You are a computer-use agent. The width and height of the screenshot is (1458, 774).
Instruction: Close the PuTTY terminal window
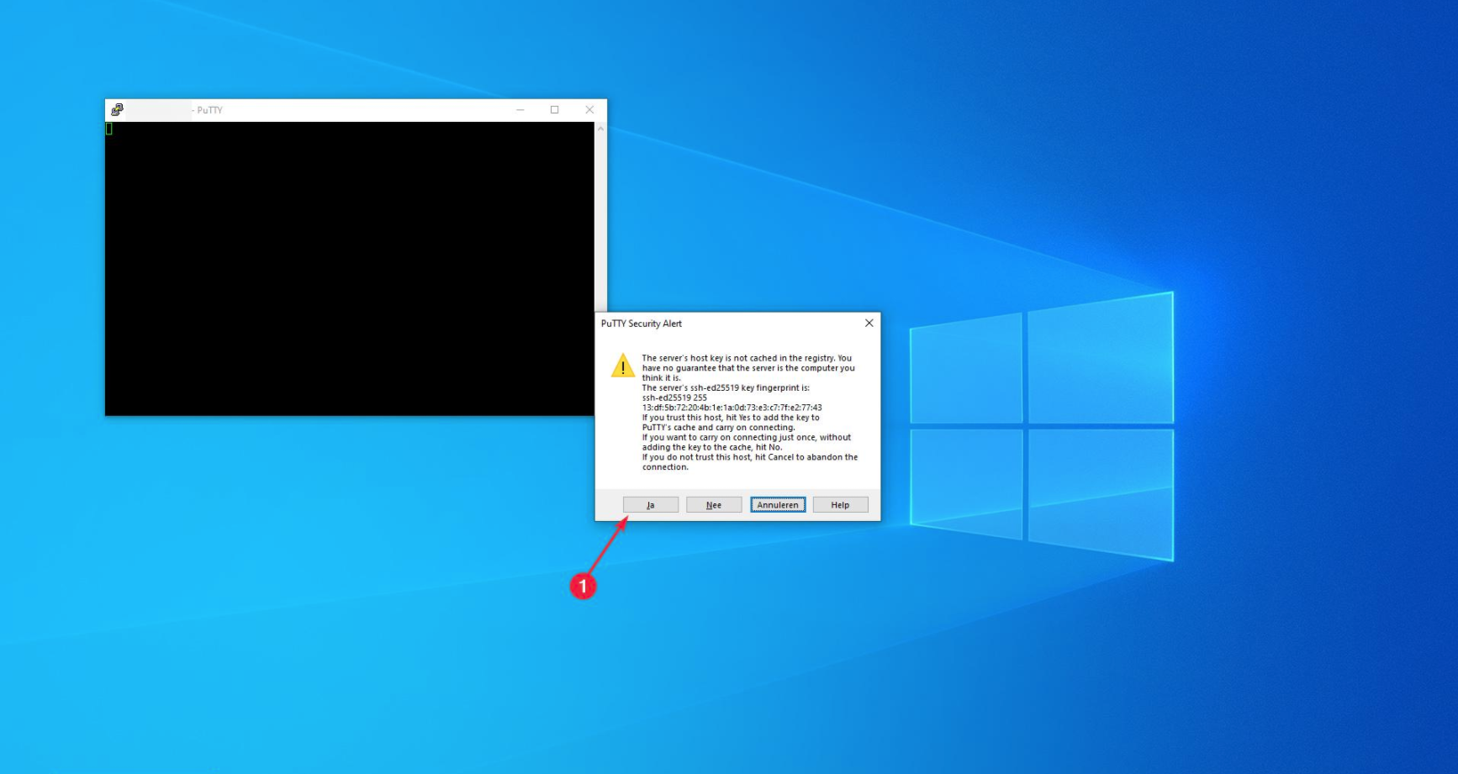[x=589, y=110]
